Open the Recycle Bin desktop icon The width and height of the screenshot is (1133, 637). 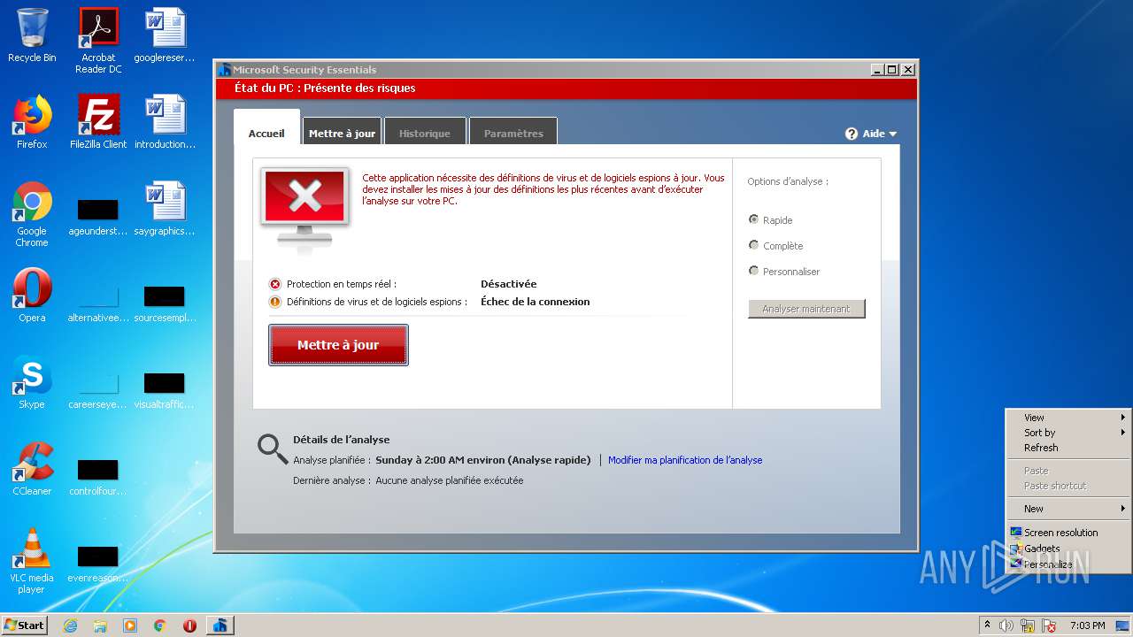32,35
